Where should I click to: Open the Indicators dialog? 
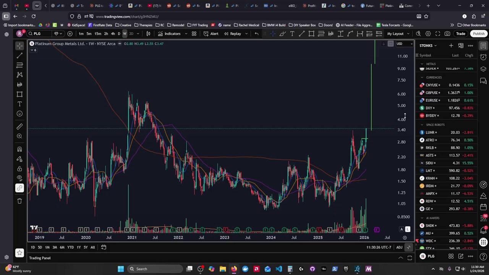(169, 34)
